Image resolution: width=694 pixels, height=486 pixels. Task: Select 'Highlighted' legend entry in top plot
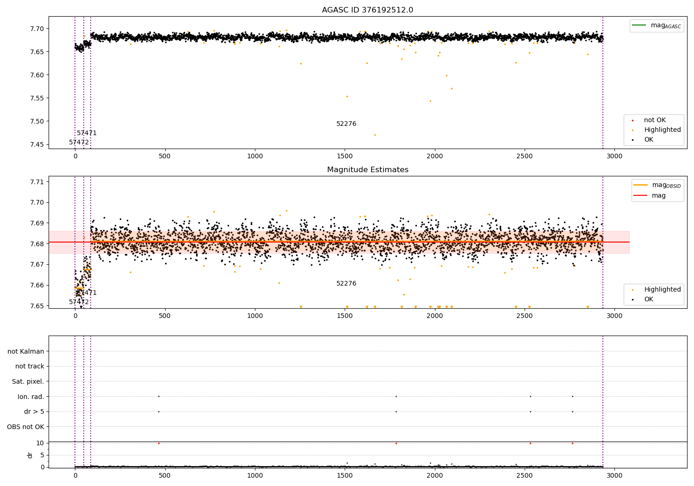tap(662, 130)
